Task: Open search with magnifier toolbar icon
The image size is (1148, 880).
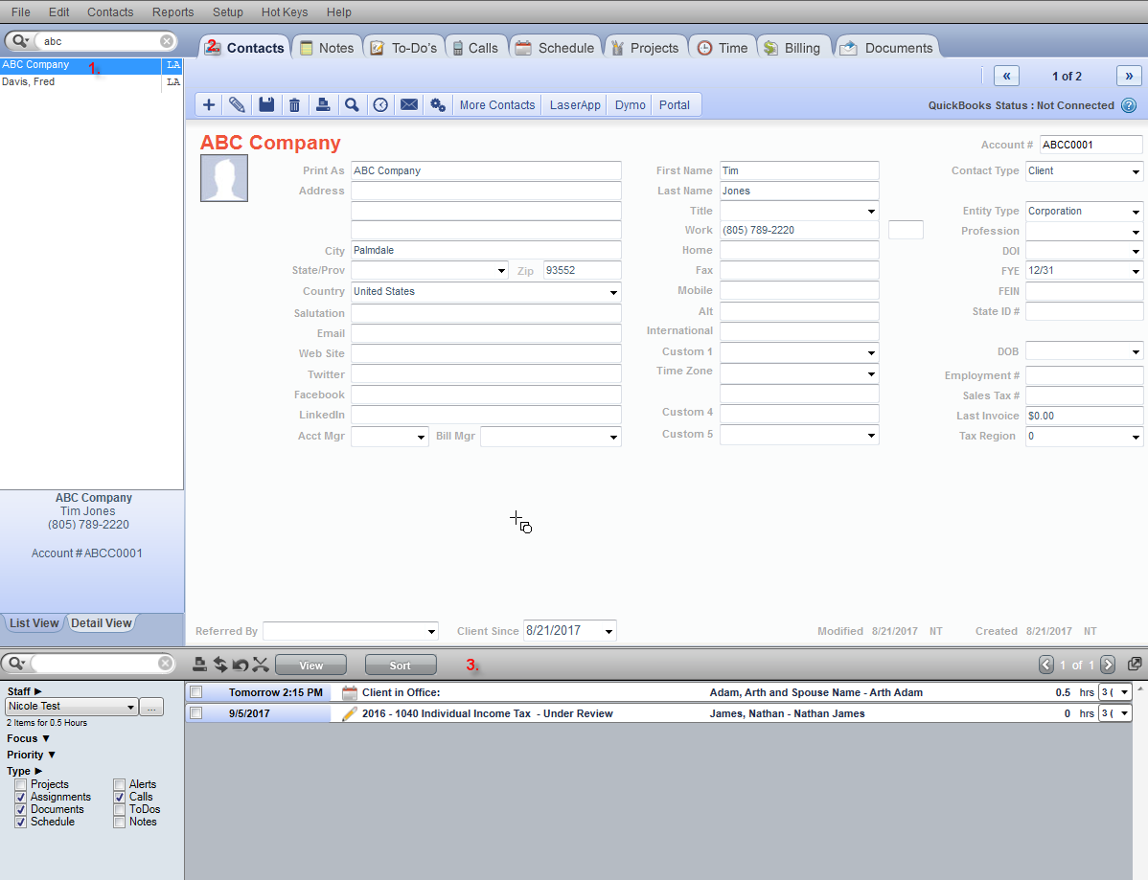Action: click(352, 104)
